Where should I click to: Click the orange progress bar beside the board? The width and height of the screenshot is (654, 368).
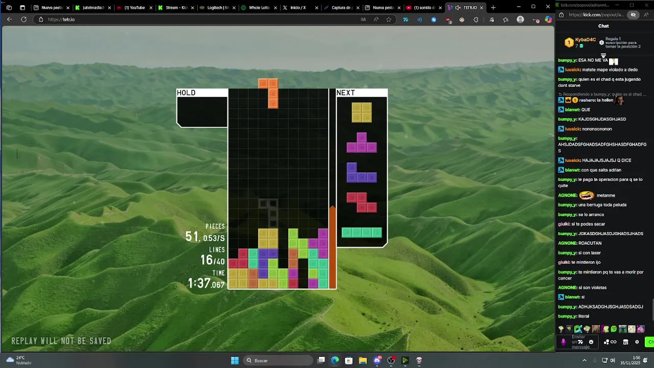click(333, 247)
